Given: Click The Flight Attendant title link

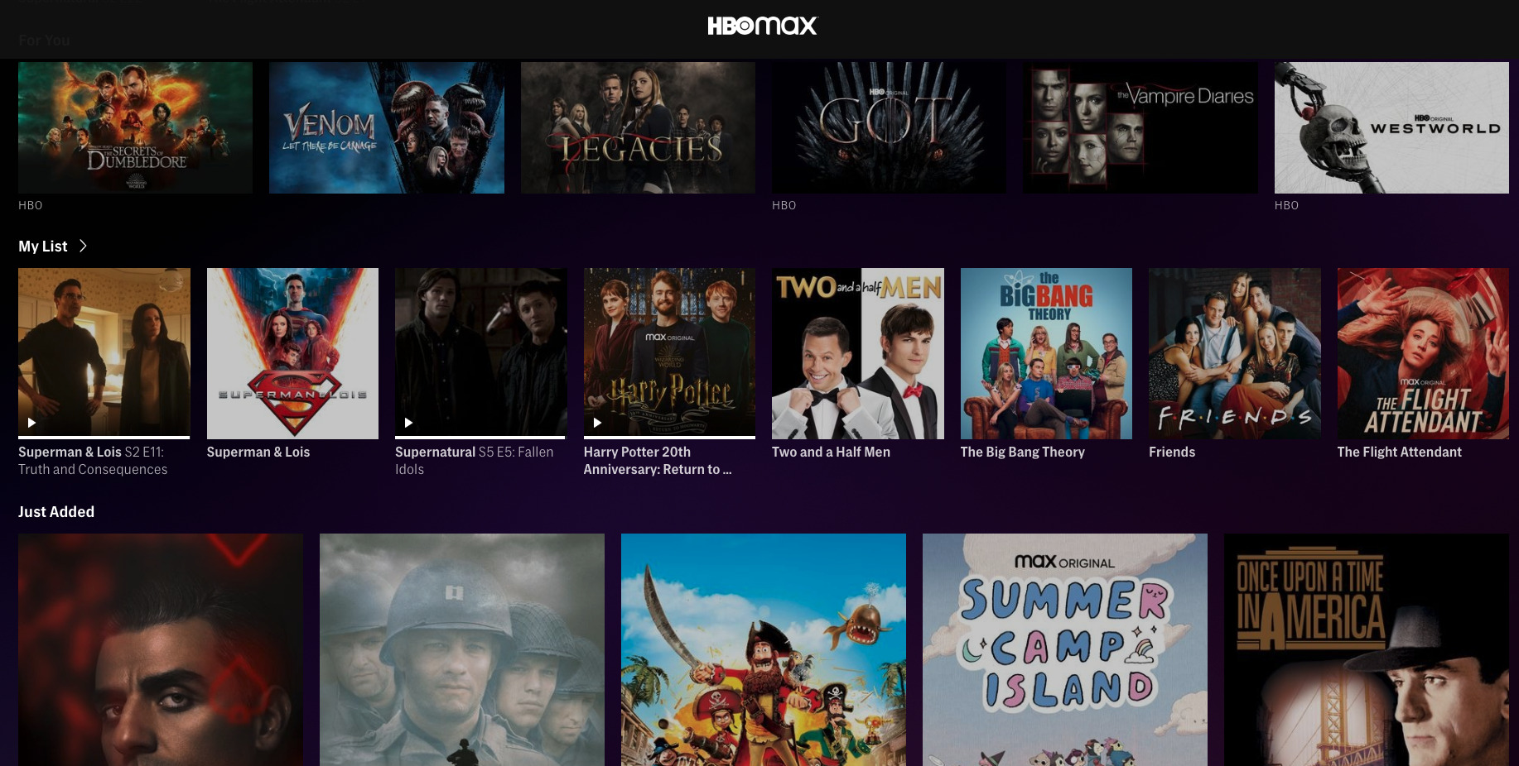Looking at the screenshot, I should [x=1399, y=452].
